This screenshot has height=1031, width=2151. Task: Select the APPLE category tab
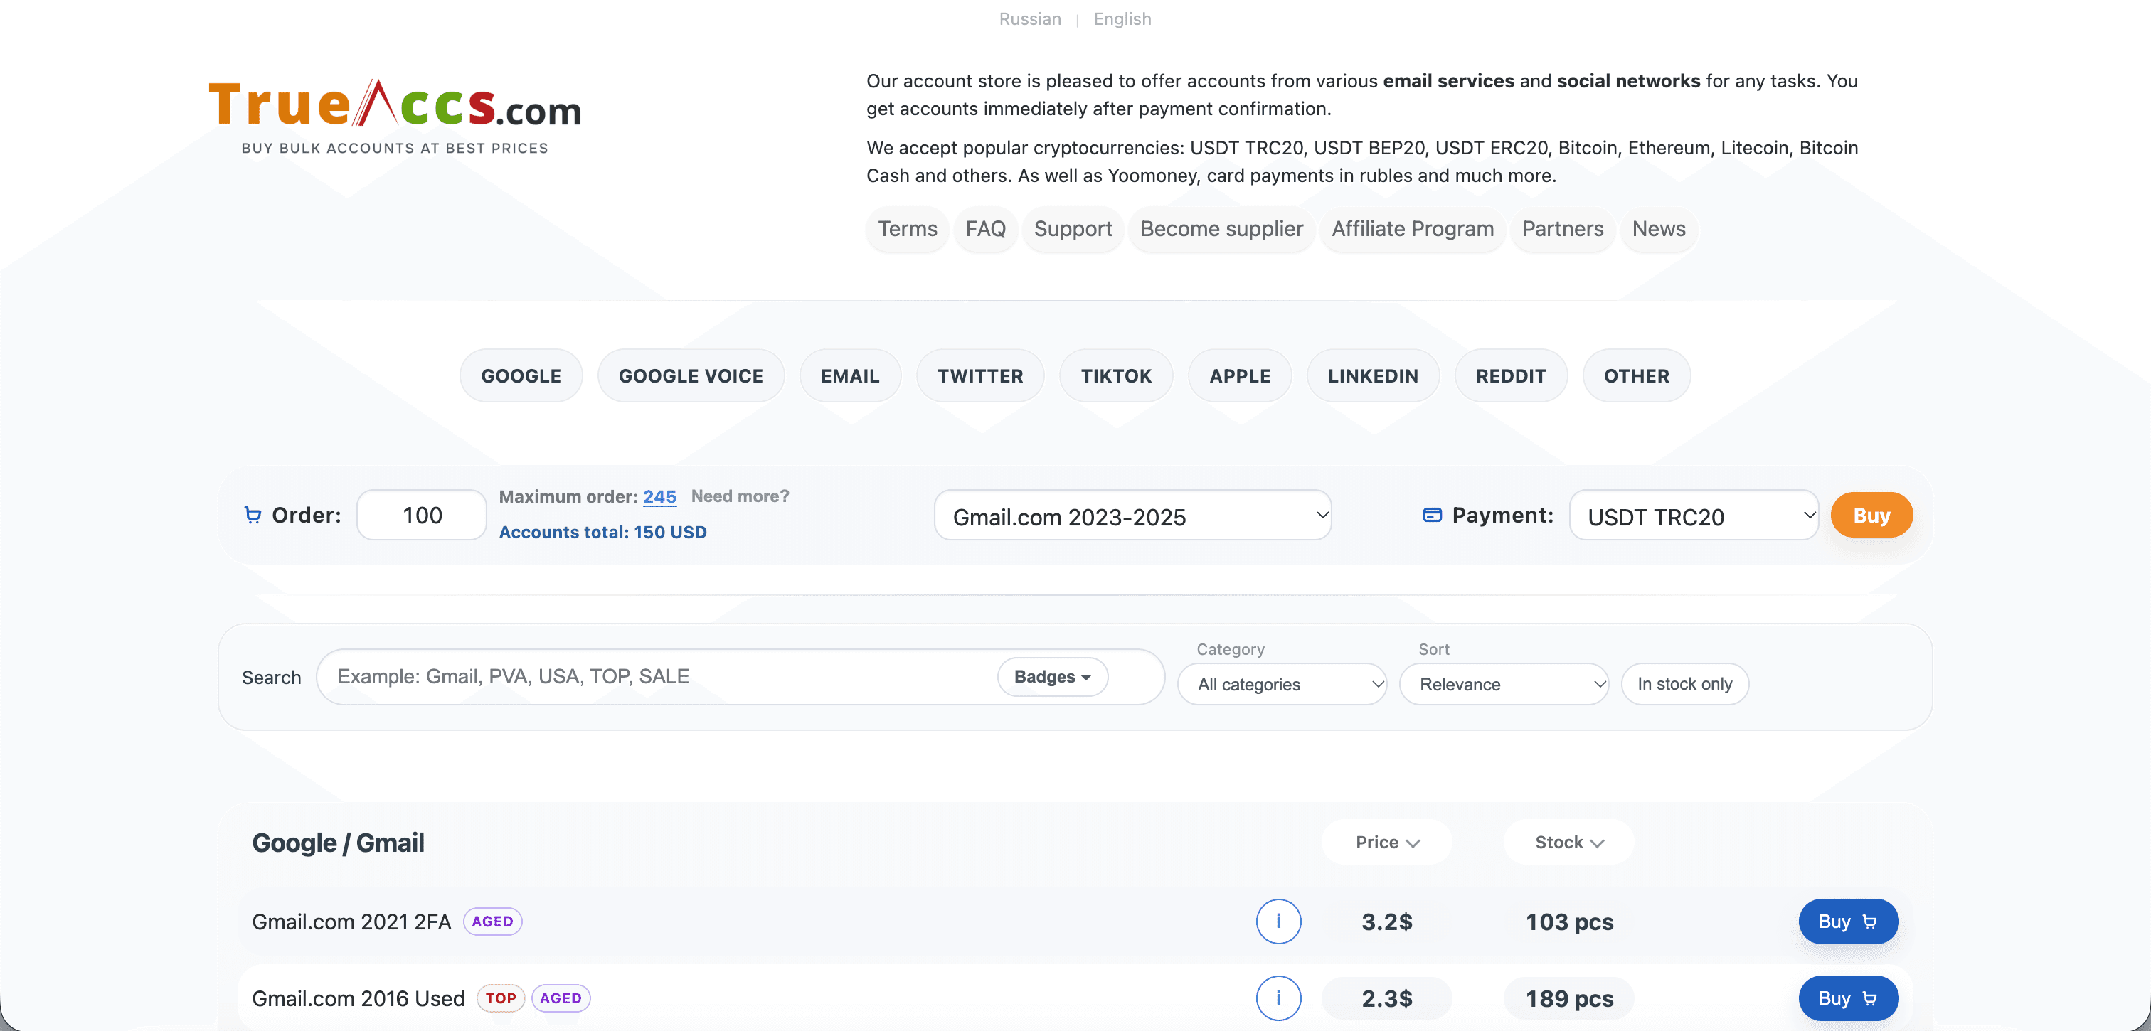point(1240,375)
